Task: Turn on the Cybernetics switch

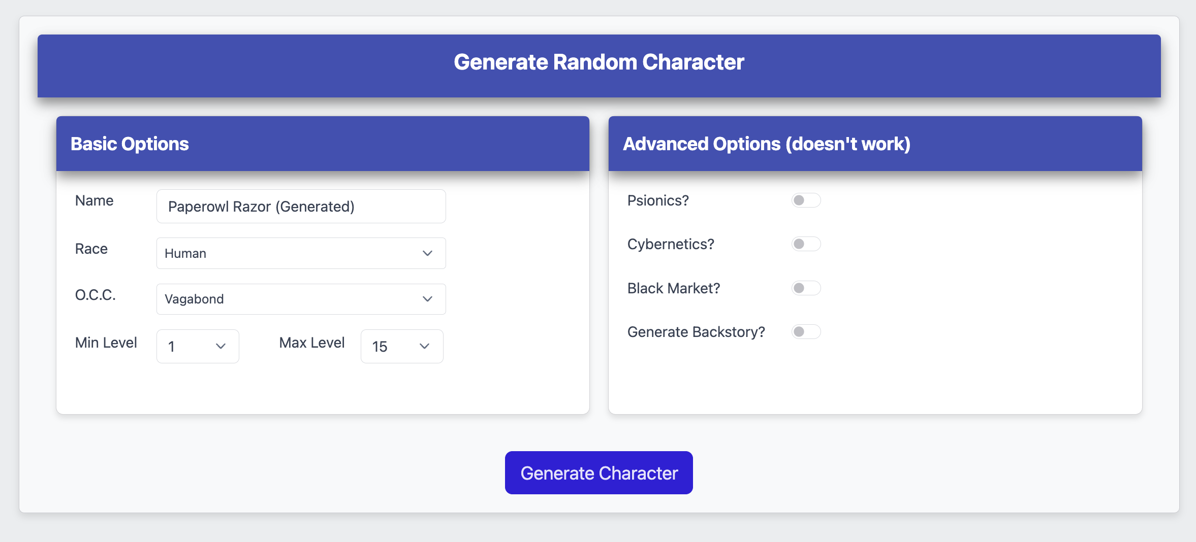Action: pos(806,244)
